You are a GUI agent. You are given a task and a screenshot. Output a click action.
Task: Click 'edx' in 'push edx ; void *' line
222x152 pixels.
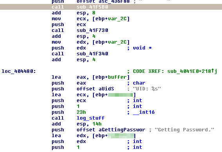click(81, 48)
